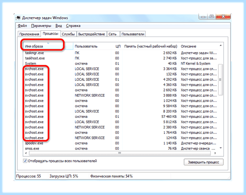Switch to the Службы tab
246x195 pixels.
coord(68,34)
